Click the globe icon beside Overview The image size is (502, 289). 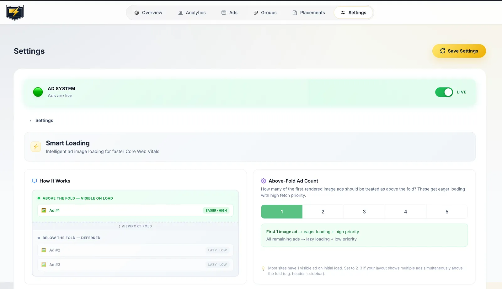click(136, 13)
